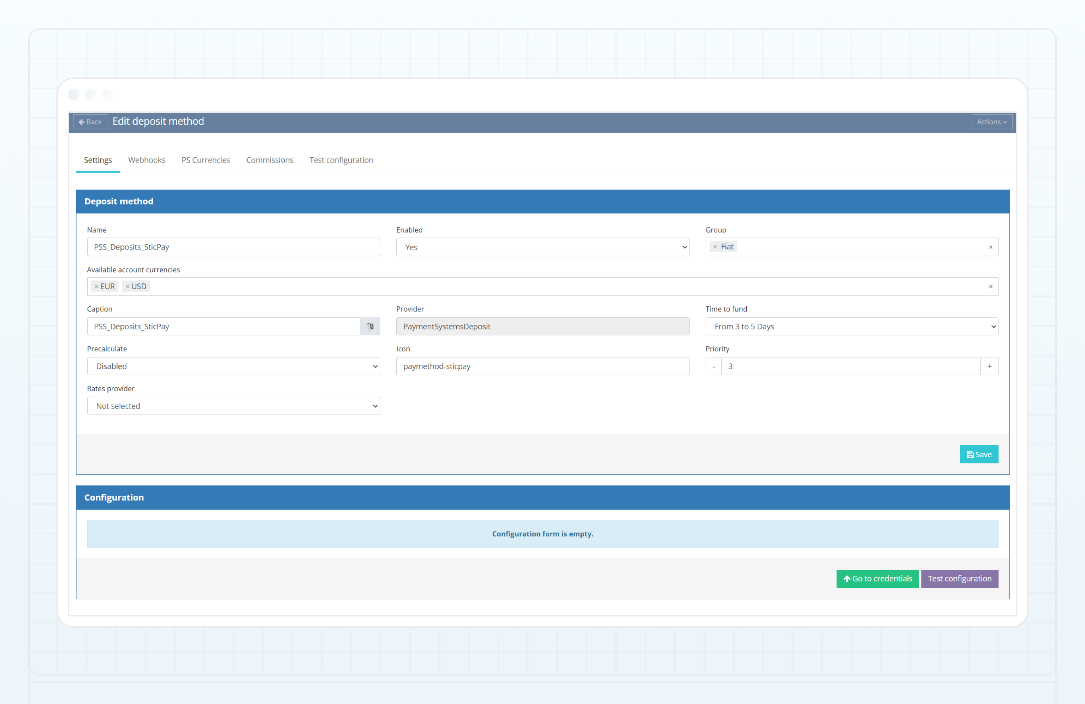Screen dimensions: 1085x704
Task: Remove the EUR currency tag
Action: tap(96, 287)
